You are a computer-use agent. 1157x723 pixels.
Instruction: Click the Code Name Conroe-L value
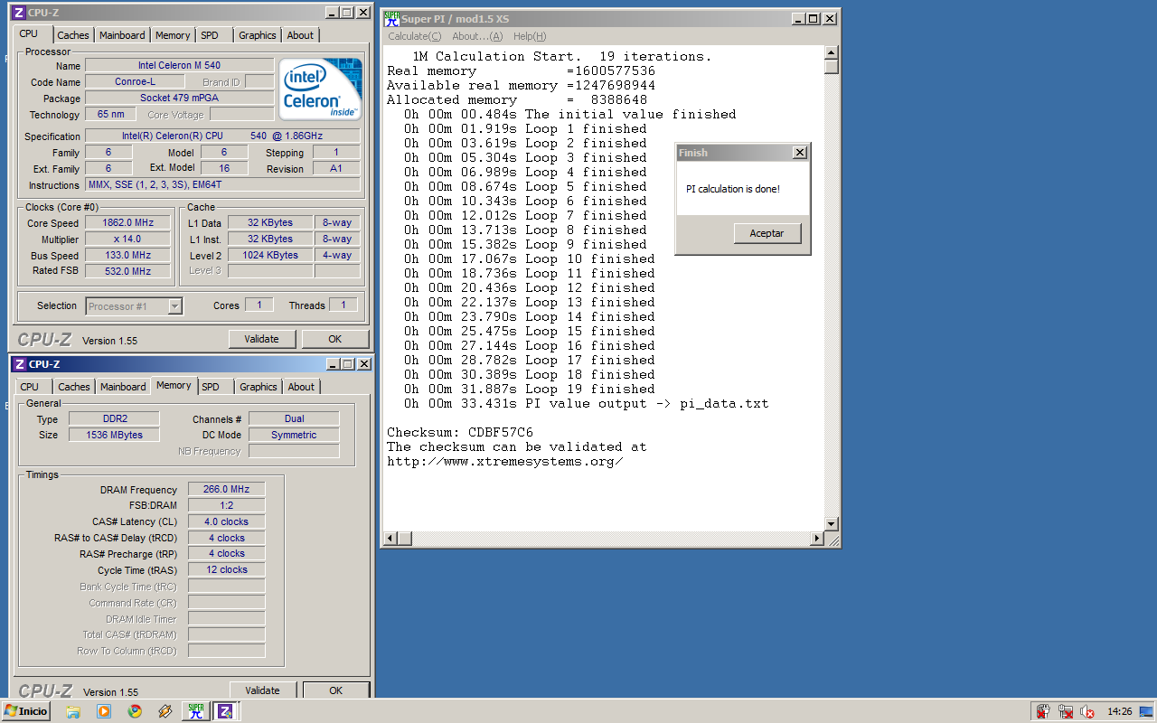pyautogui.click(x=135, y=82)
